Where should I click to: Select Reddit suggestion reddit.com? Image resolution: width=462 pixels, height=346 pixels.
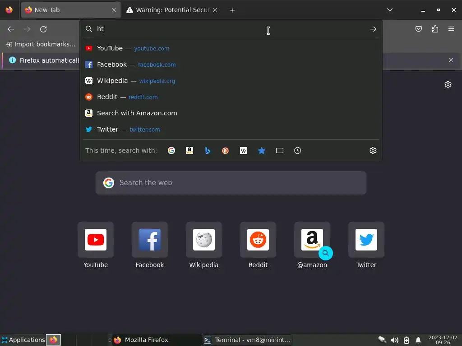231,97
